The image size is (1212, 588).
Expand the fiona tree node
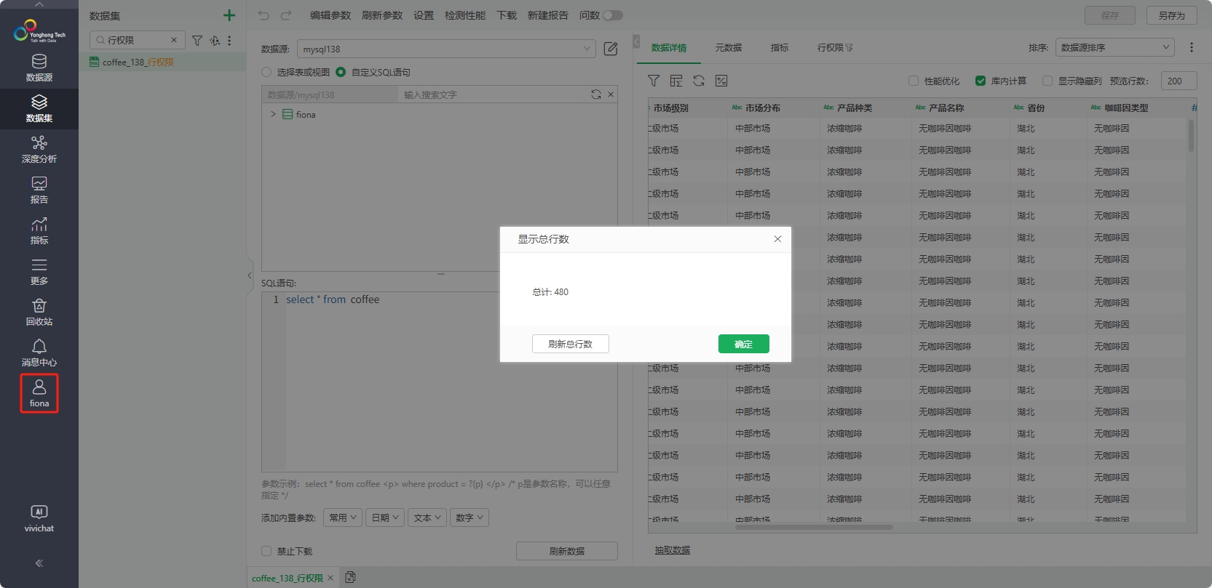(273, 114)
